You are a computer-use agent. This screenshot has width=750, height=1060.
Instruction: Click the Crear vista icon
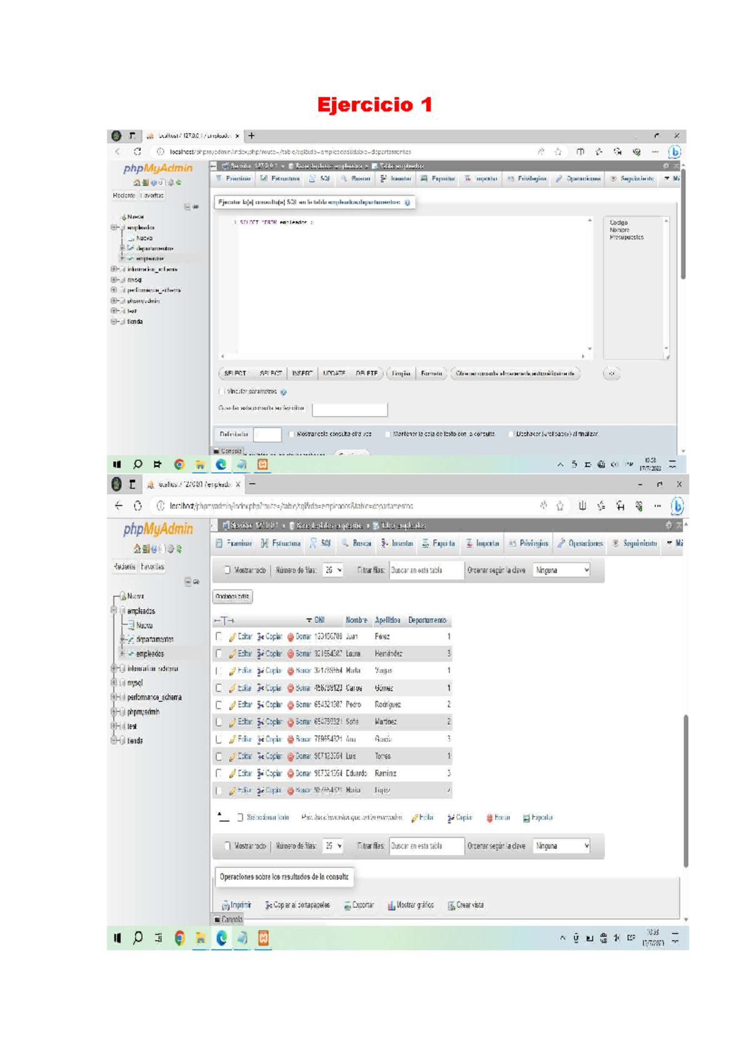pos(451,905)
